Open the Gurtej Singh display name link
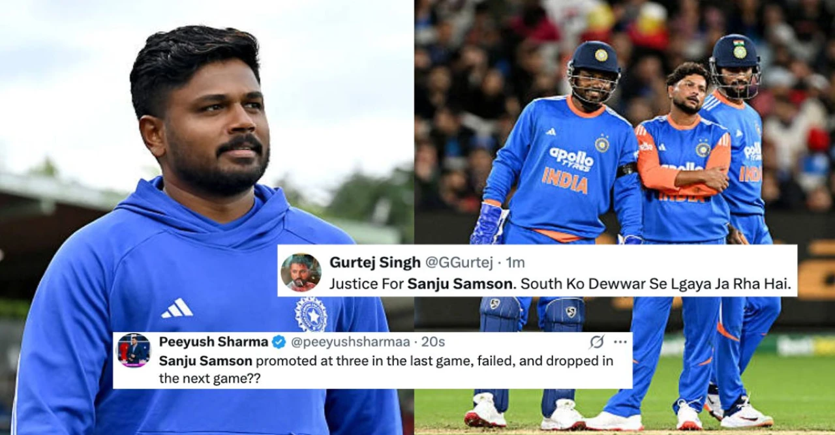Viewport: 835px width, 435px height. click(x=374, y=262)
